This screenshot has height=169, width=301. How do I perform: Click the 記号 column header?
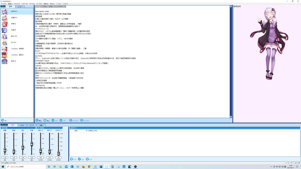pyautogui.click(x=76, y=131)
